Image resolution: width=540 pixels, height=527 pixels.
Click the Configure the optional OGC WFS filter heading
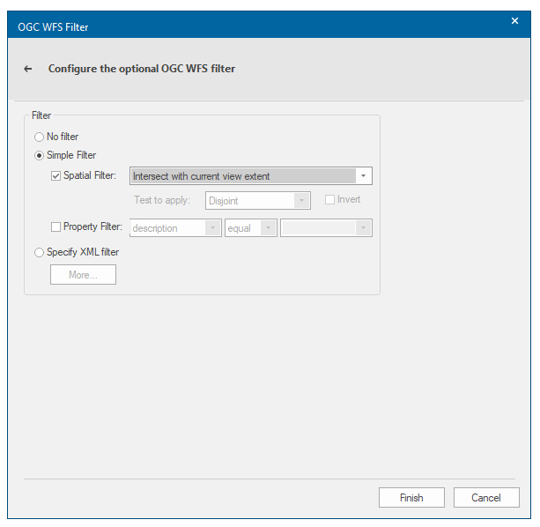click(142, 69)
